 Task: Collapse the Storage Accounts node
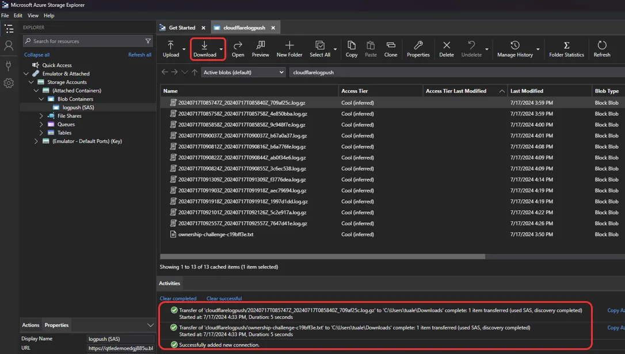tap(31, 82)
